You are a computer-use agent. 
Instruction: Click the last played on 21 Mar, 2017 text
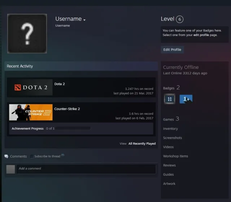point(133,93)
